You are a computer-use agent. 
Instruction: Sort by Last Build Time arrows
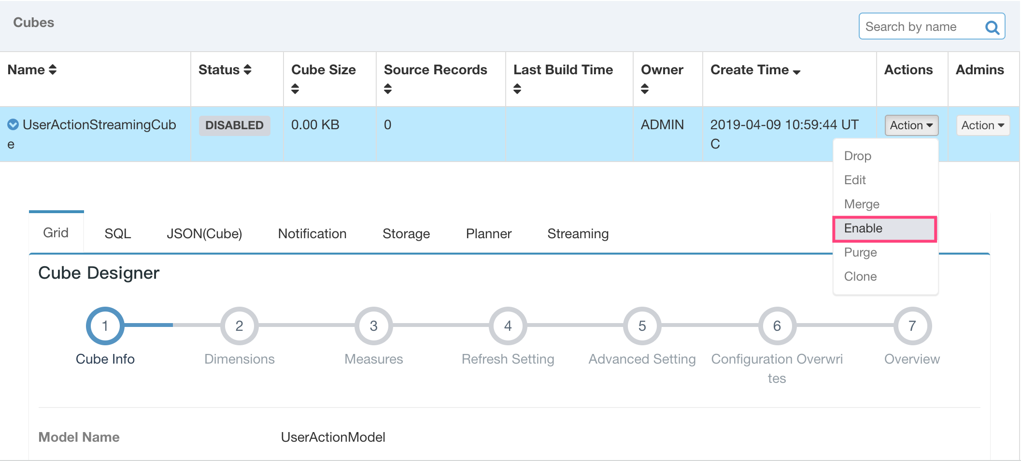[x=517, y=89]
